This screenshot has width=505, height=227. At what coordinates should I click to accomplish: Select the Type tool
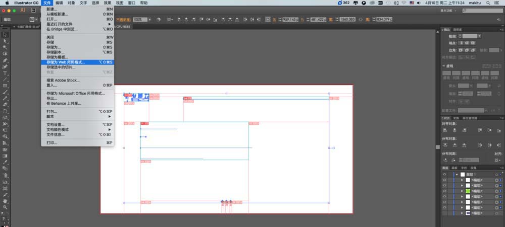point(5,73)
